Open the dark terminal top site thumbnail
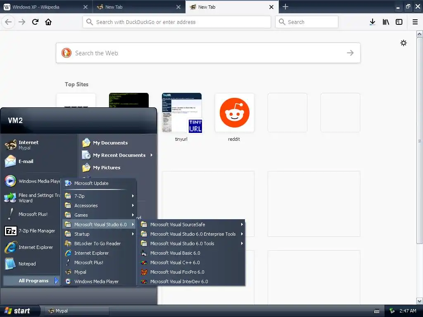Viewport: 423px width, 317px height. click(x=129, y=100)
